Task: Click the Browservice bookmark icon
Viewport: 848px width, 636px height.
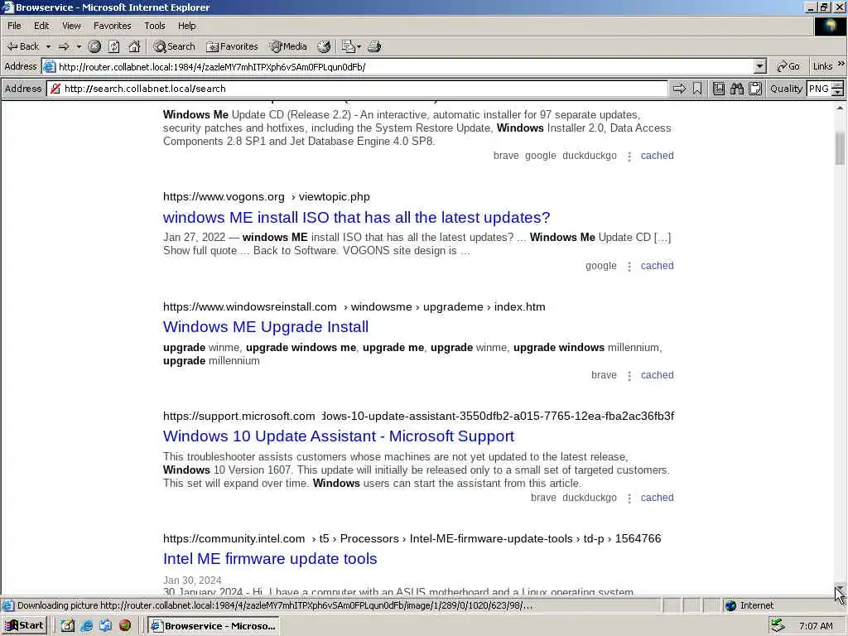Action: (x=697, y=89)
